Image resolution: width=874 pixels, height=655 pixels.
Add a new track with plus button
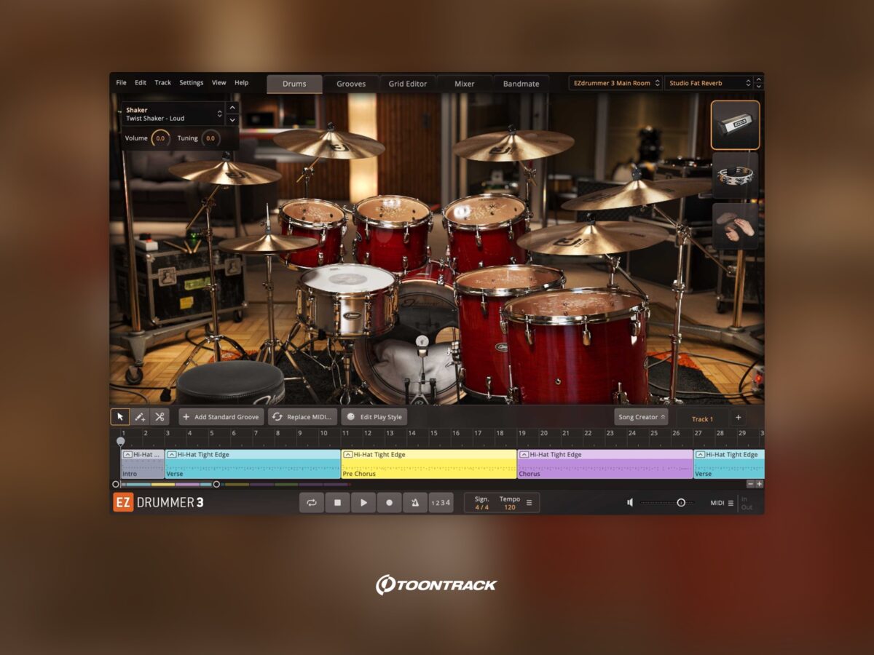tap(738, 418)
